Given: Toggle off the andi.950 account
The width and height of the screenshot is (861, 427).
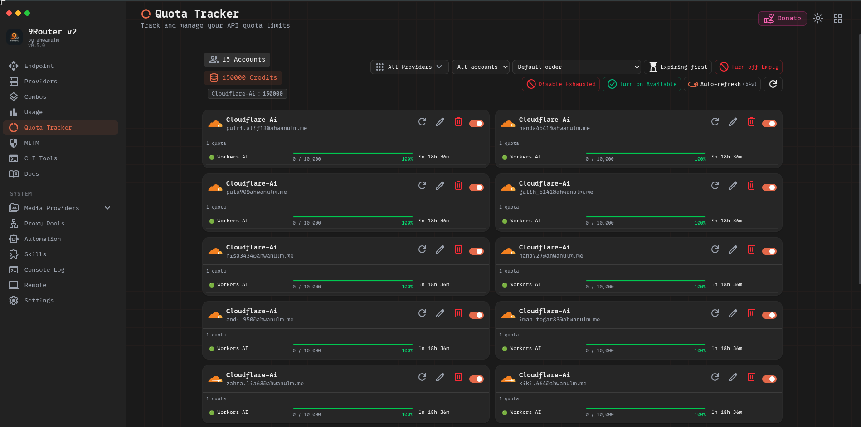Looking at the screenshot, I should tap(477, 315).
